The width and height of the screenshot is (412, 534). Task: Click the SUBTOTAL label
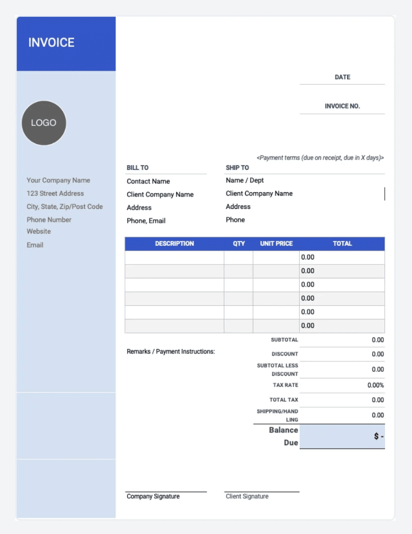[285, 340]
